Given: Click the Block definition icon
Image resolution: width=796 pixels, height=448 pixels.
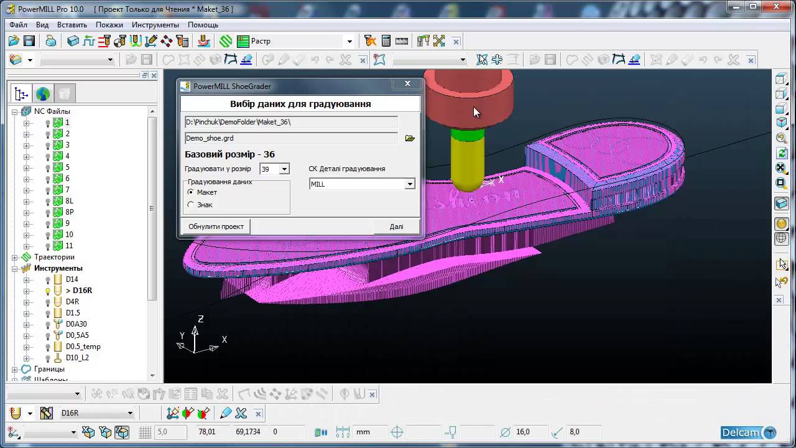Looking at the screenshot, I should point(73,41).
